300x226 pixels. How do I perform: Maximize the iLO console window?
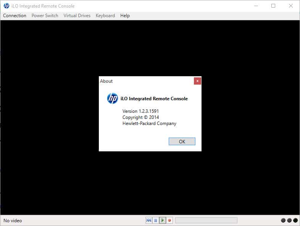click(x=273, y=6)
